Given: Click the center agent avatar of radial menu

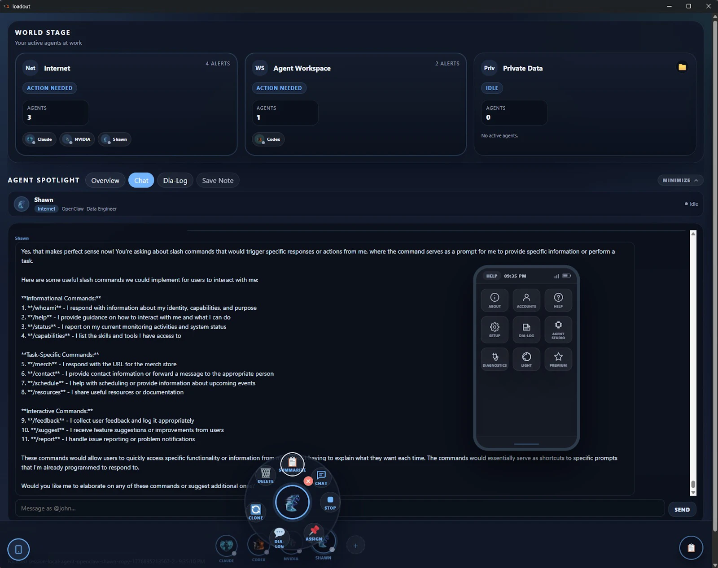Looking at the screenshot, I should pyautogui.click(x=292, y=502).
